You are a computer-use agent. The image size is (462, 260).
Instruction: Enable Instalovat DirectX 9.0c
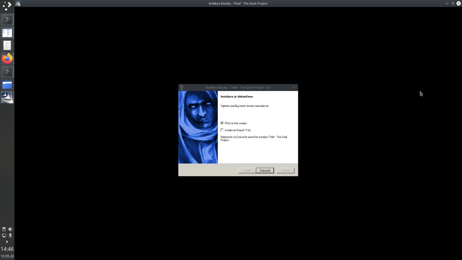tap(222, 130)
